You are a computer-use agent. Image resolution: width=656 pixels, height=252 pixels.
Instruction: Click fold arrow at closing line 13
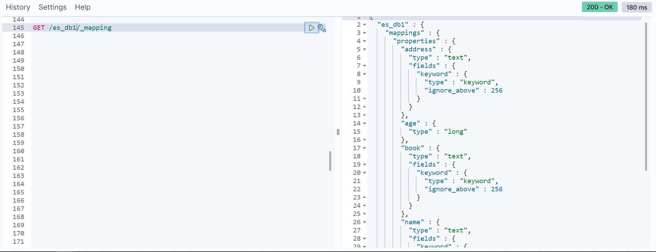pos(365,115)
